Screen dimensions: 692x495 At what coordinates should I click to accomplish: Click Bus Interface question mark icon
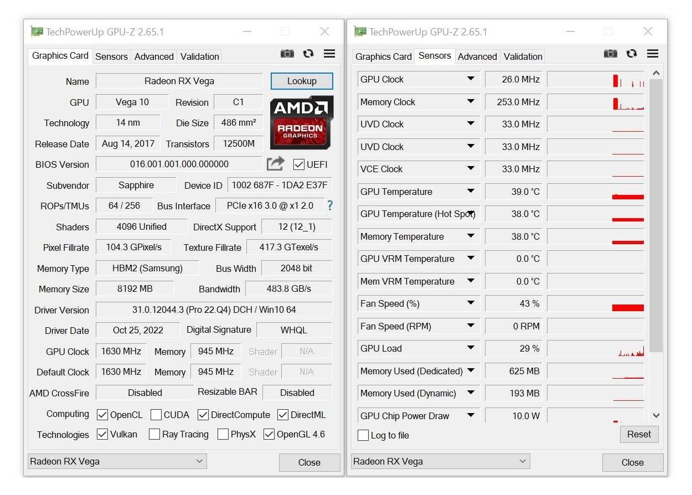click(x=330, y=205)
